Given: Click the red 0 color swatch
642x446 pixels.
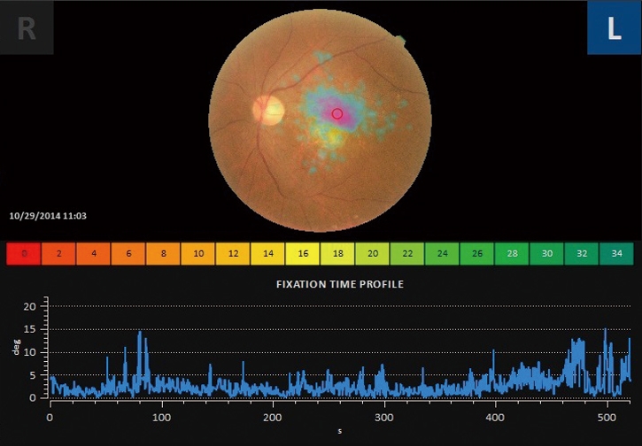Looking at the screenshot, I should click(x=24, y=254).
